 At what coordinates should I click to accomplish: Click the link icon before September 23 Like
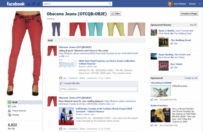coord(60,78)
